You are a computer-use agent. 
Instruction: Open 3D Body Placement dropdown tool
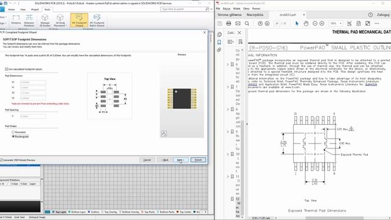(x=60, y=20)
